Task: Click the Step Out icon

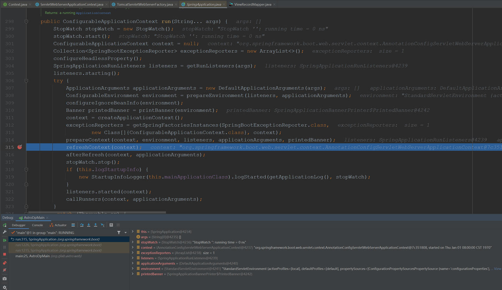Action: tap(96, 225)
